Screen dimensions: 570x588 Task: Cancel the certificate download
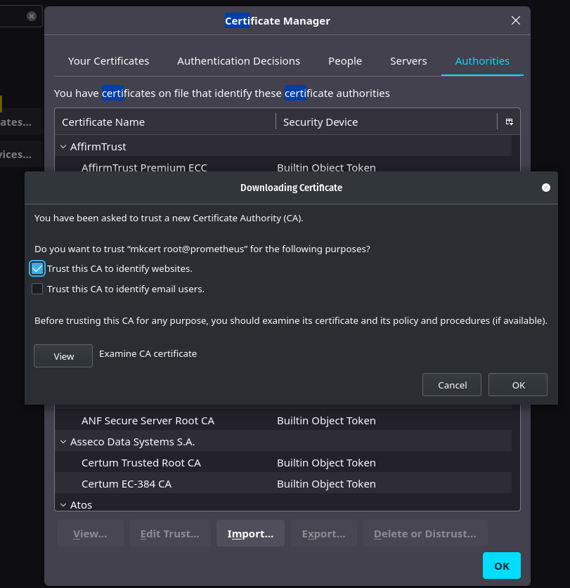coord(452,385)
